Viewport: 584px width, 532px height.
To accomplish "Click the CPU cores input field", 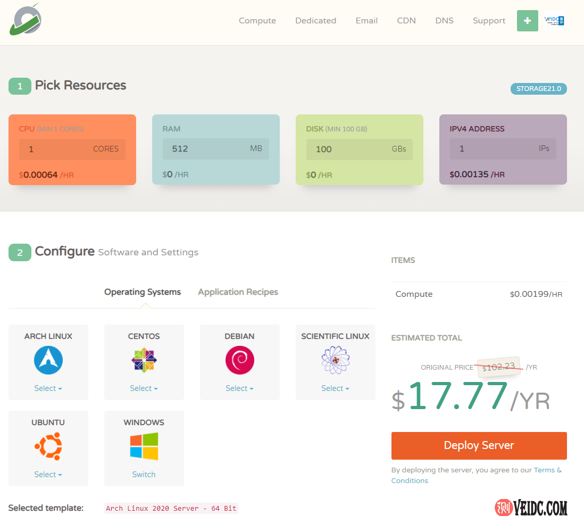I will [72, 149].
